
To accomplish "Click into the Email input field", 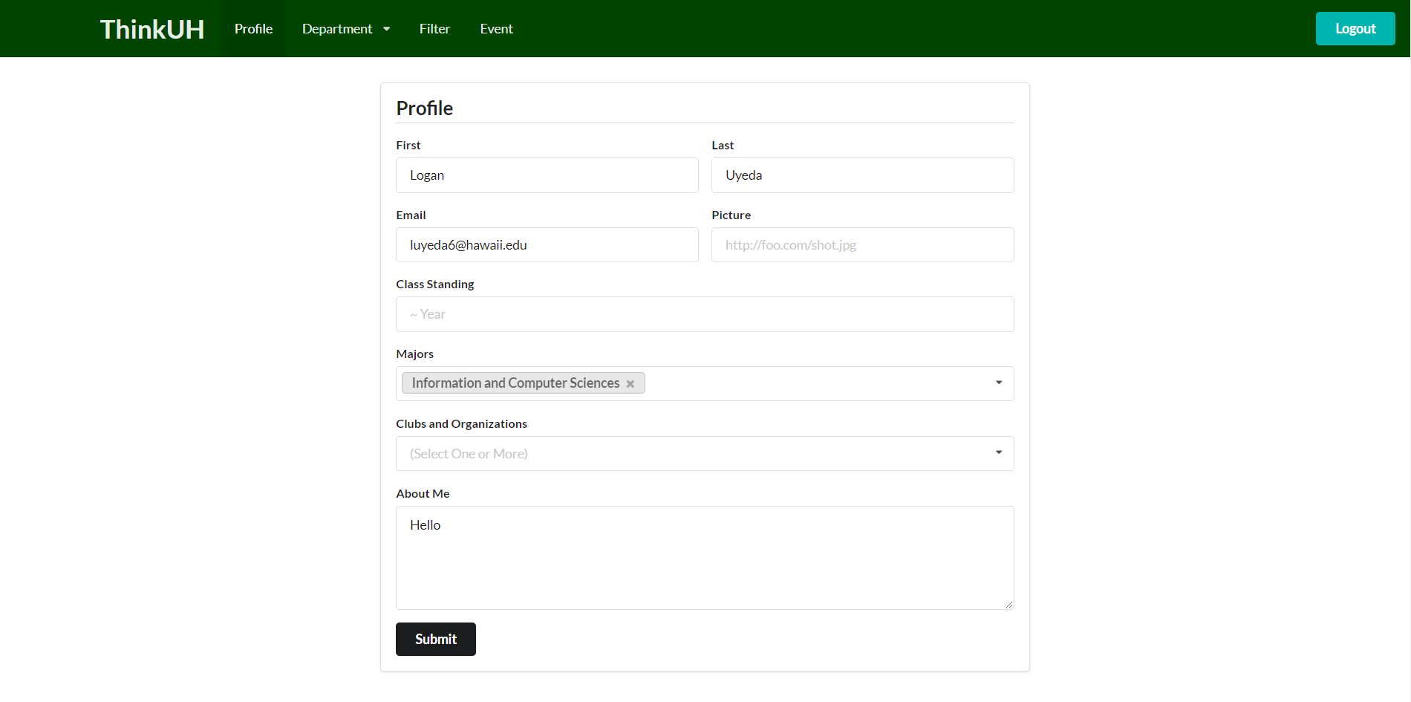I will (547, 245).
